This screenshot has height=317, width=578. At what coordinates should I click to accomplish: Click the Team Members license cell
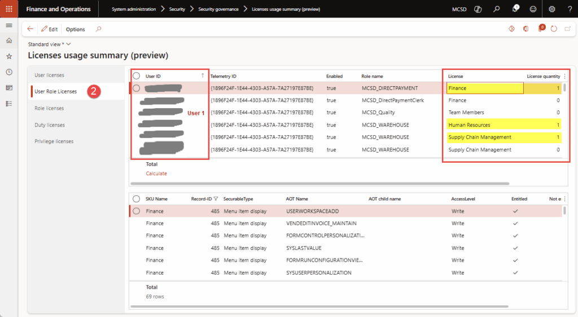(x=466, y=112)
